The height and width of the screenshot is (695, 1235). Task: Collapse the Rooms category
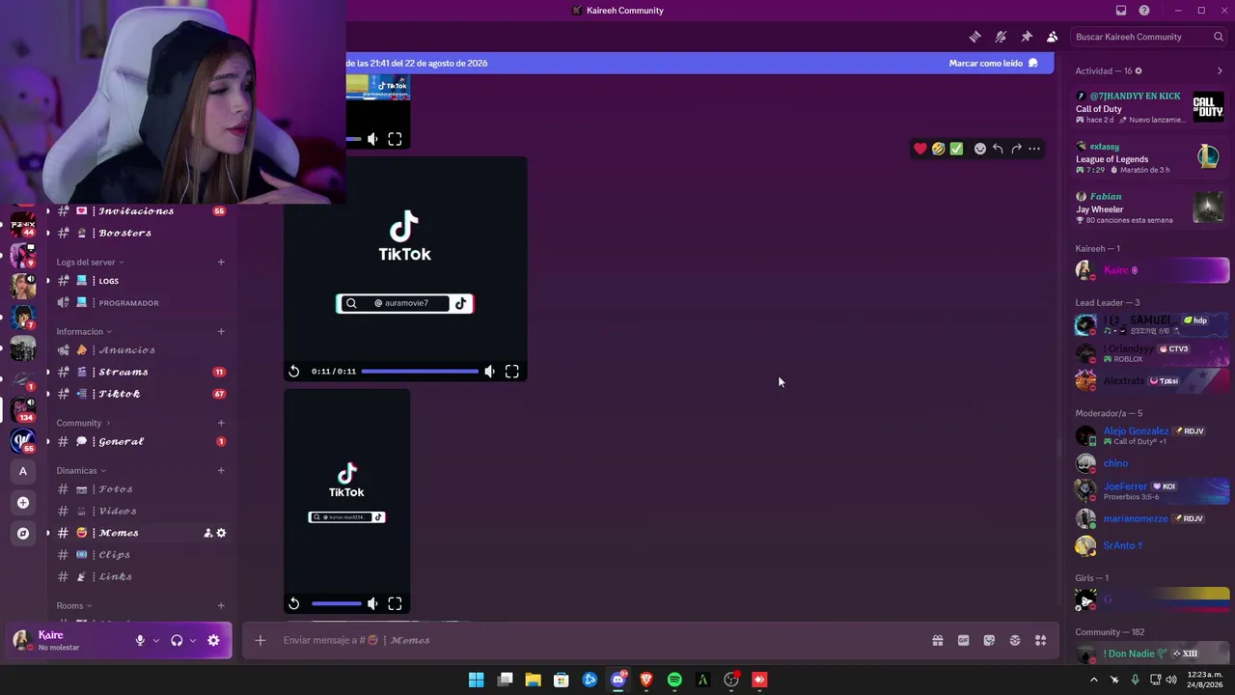pos(74,606)
